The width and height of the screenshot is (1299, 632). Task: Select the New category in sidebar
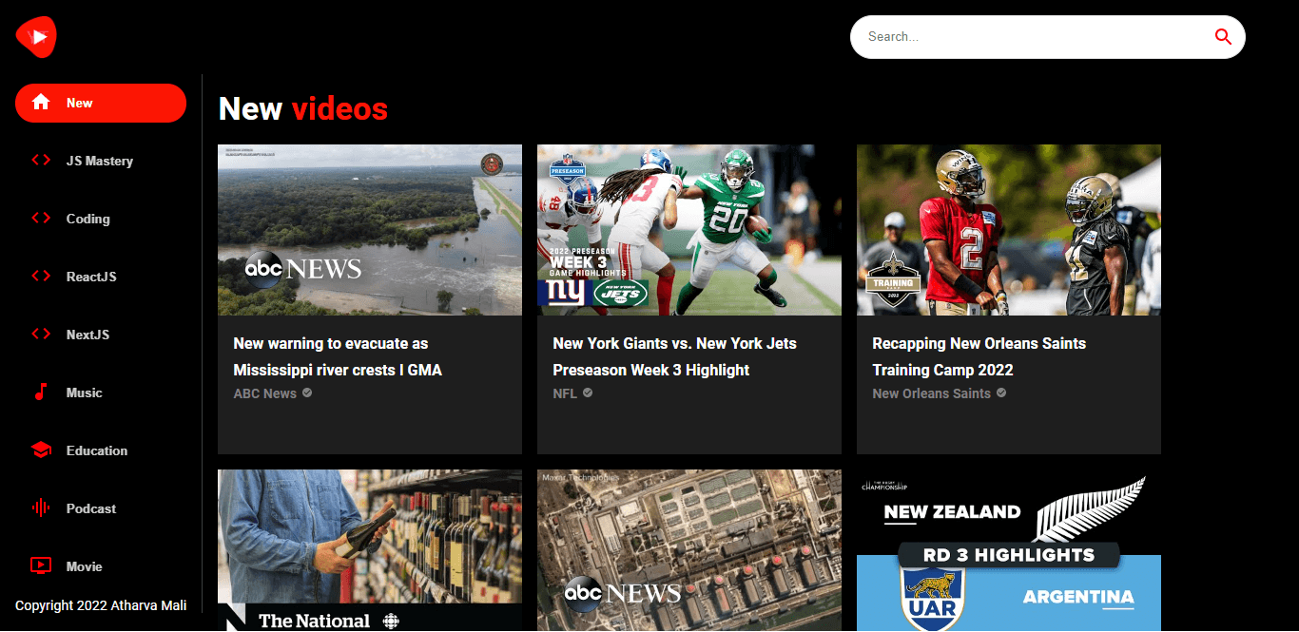[x=101, y=103]
